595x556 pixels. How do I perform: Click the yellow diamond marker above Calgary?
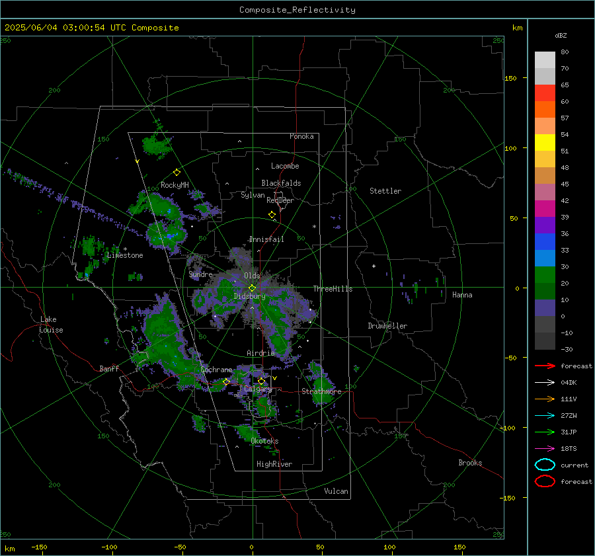click(x=261, y=381)
